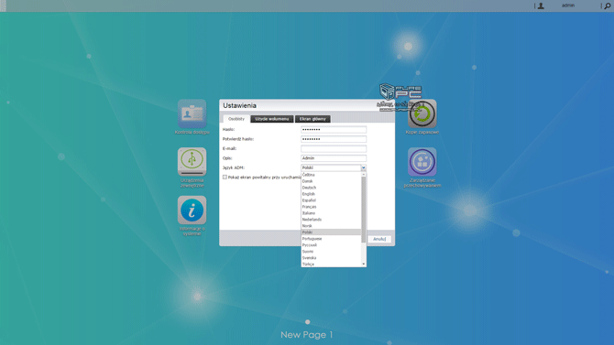
Task: Click the language list scroll-up arrow
Action: 364,175
